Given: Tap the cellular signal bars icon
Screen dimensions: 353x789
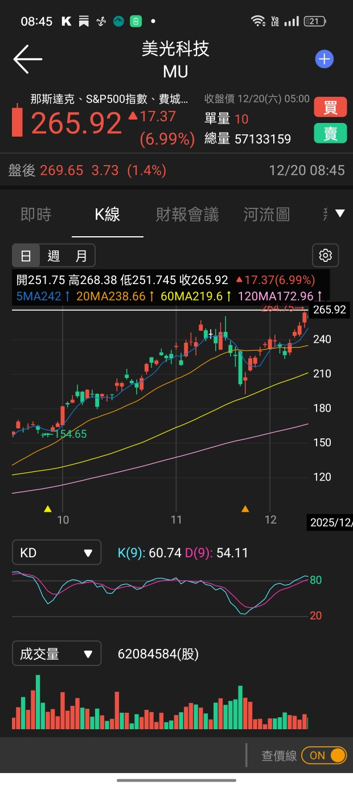Looking at the screenshot, I should (x=292, y=21).
